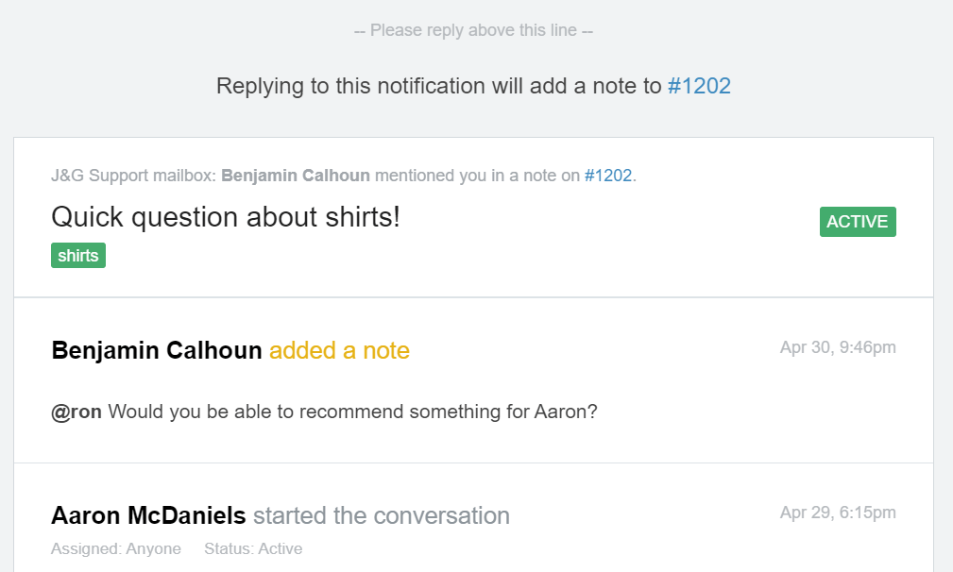The width and height of the screenshot is (953, 572).
Task: Open the #1202 link in the reply heading
Action: pos(699,86)
